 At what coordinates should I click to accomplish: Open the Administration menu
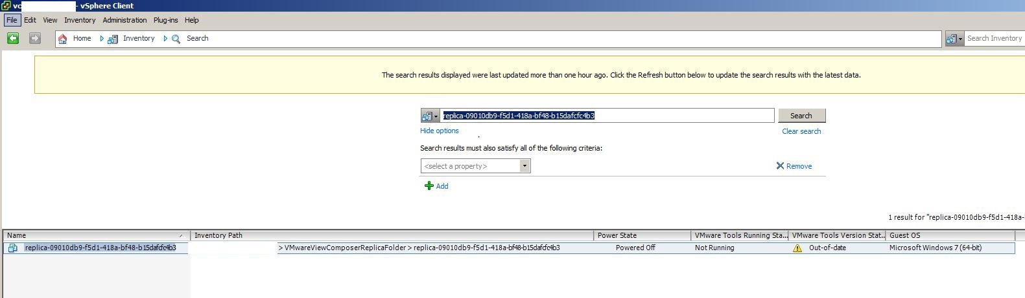click(124, 20)
